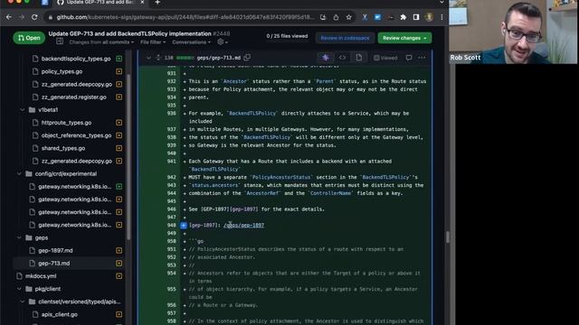Open the Chrome three-dot menu
Screen dimensions: 579x325
(x=441, y=17)
